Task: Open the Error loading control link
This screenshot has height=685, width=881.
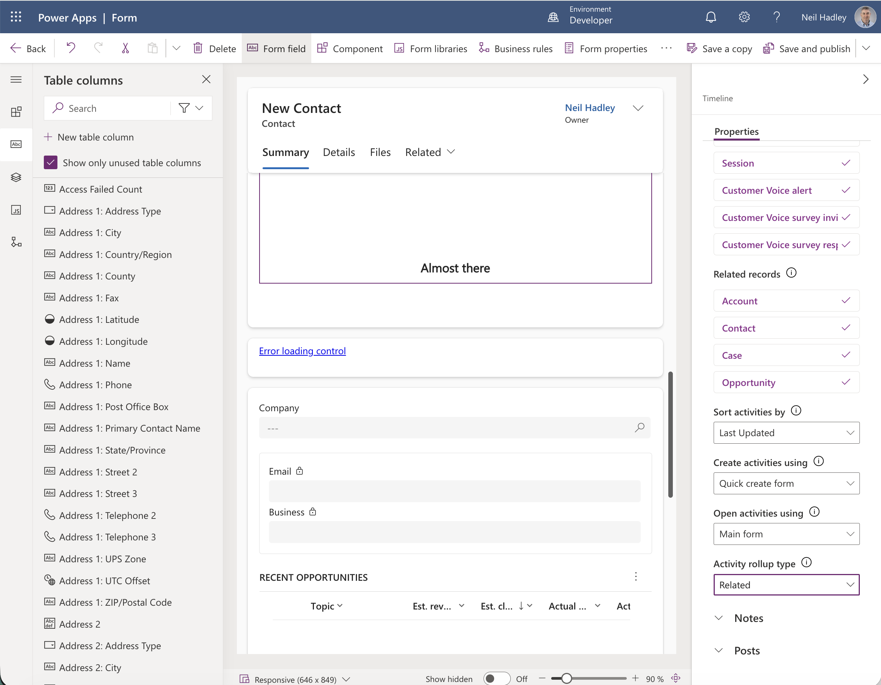Action: click(302, 351)
